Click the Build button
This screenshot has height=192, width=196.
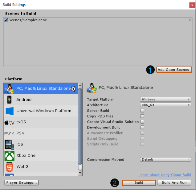coord(139,183)
